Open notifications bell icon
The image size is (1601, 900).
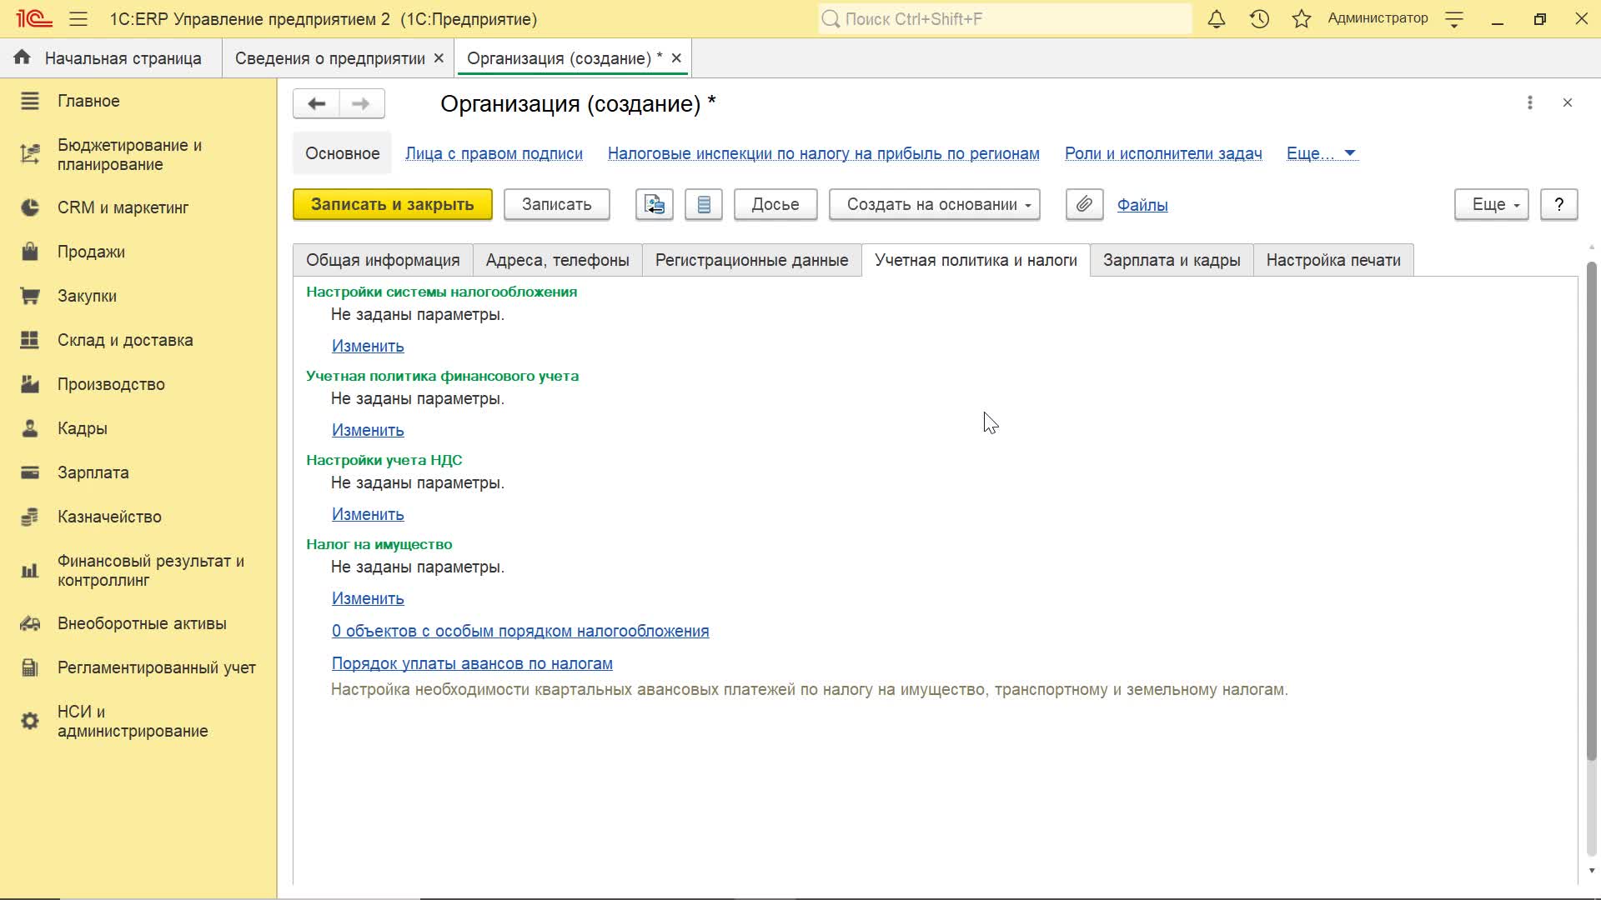coord(1217,18)
